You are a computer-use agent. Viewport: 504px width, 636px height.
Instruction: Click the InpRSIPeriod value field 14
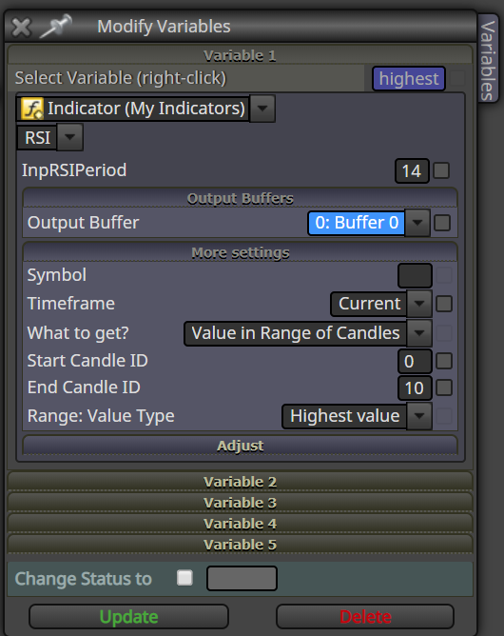(x=412, y=170)
